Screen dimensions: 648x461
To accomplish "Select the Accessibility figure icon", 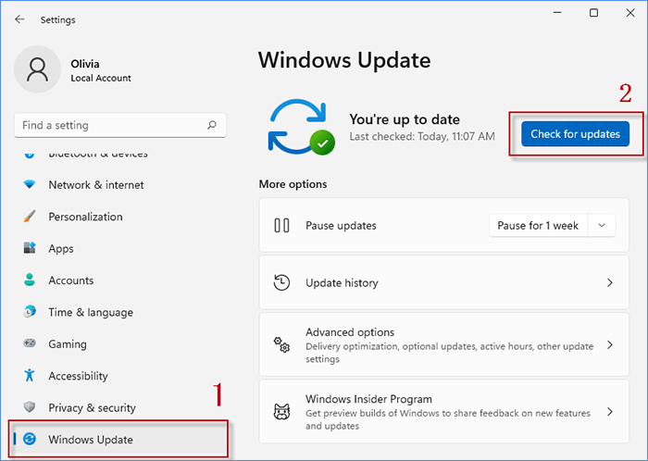I will click(x=30, y=375).
